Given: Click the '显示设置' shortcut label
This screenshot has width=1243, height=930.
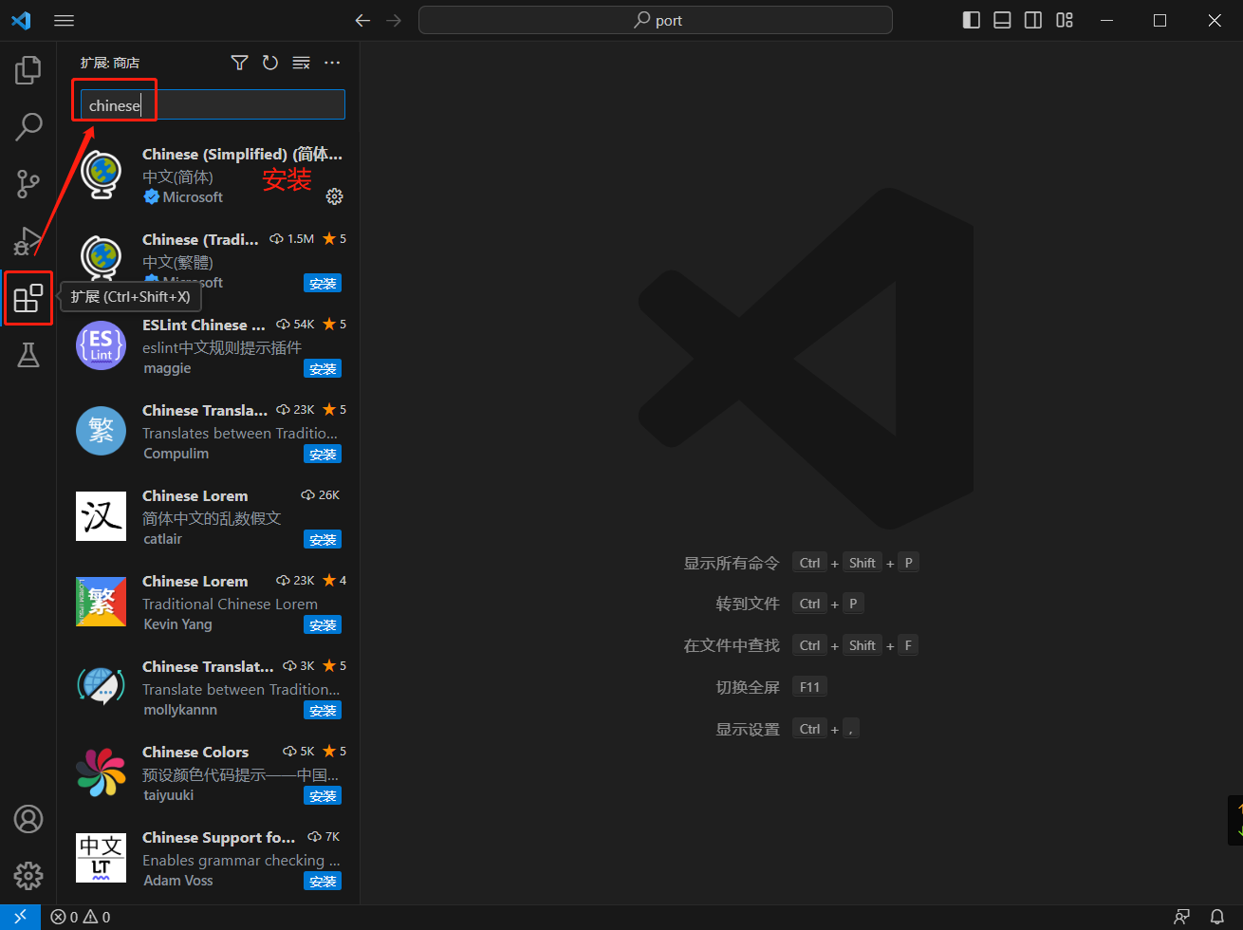Looking at the screenshot, I should (x=748, y=729).
